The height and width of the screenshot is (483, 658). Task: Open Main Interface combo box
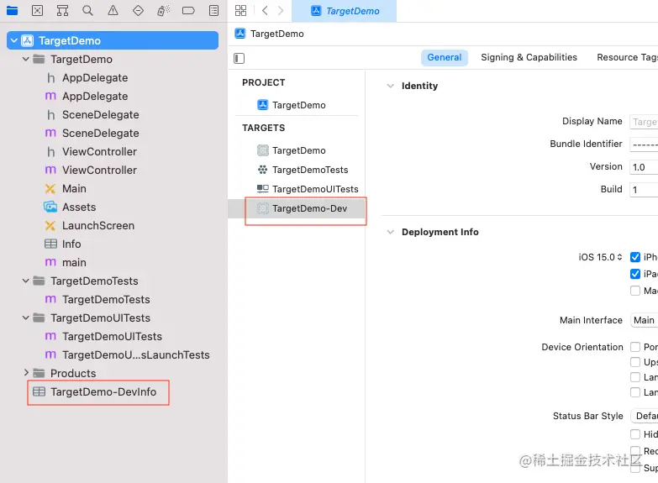[645, 320]
